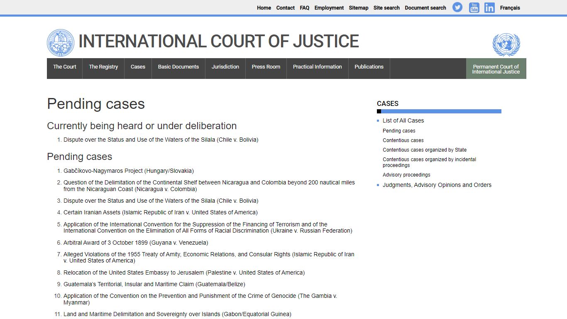Open Ukraine v. Russian Federation case
The image size is (567, 319).
point(208,228)
